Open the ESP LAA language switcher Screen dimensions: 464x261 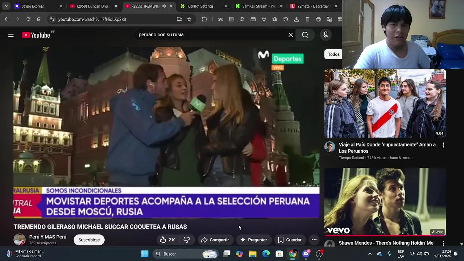pos(401,254)
